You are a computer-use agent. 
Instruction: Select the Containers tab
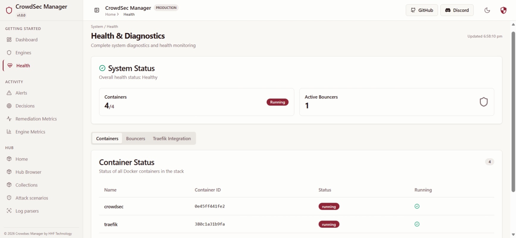[x=107, y=138]
